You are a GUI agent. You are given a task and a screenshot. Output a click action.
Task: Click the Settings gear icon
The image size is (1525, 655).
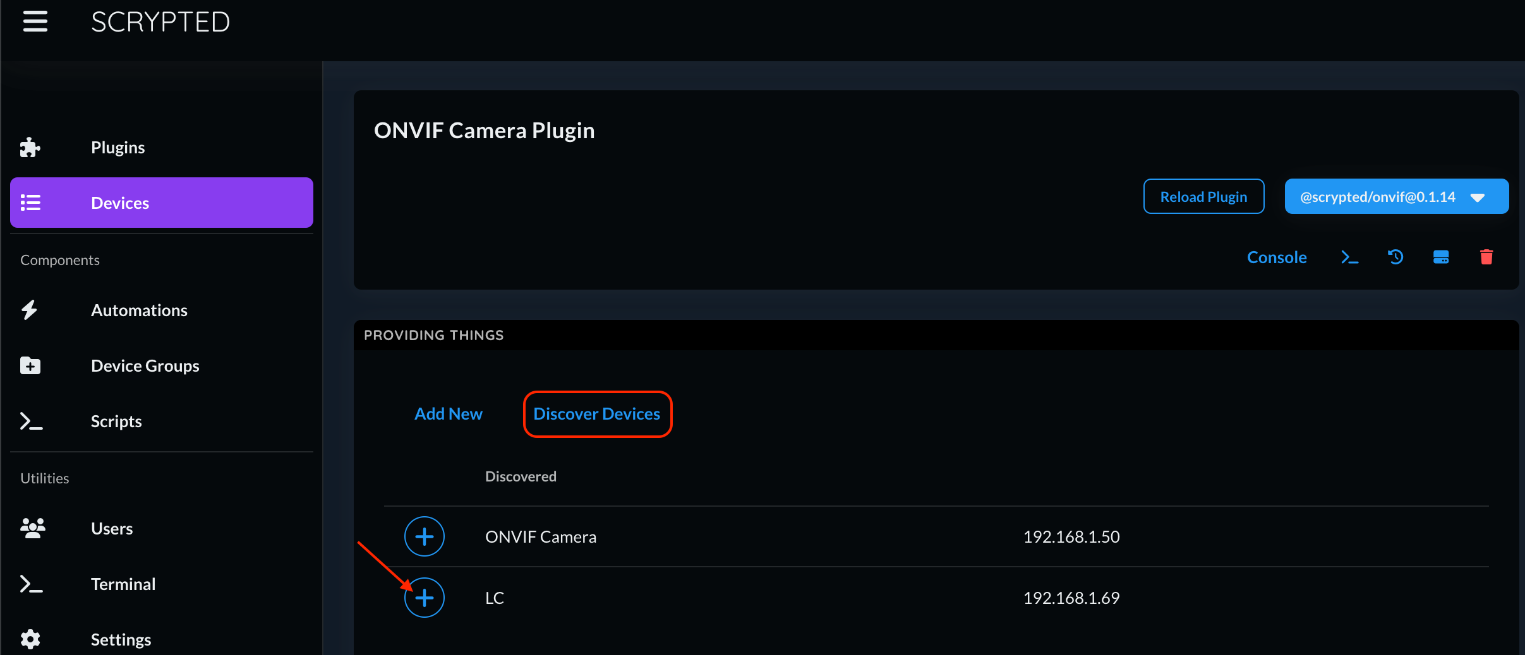coord(30,639)
